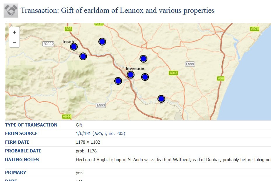Select marker directly below Inverurie label

[x=130, y=75]
